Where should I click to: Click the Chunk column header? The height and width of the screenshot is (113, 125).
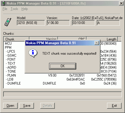(x=16, y=39)
